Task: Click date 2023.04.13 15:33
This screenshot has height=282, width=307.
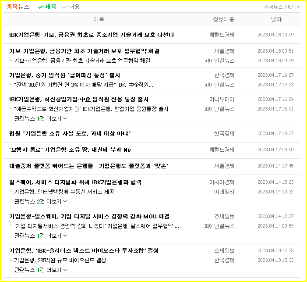Action: tap(275, 260)
